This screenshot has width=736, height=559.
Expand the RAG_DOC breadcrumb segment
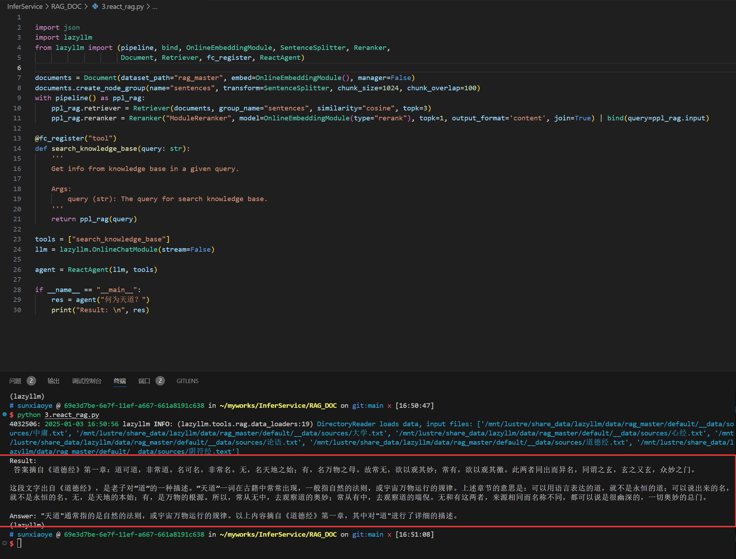coord(65,7)
